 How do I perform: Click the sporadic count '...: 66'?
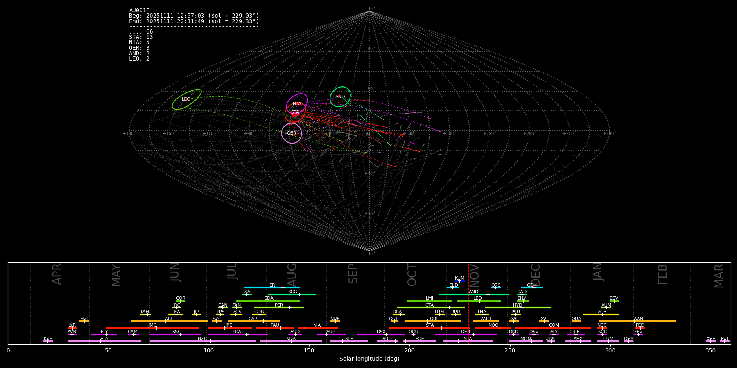(x=141, y=32)
